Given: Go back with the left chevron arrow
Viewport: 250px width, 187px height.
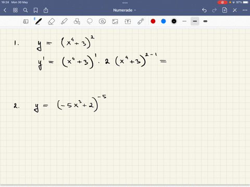Looking at the screenshot, I should coord(5,10).
